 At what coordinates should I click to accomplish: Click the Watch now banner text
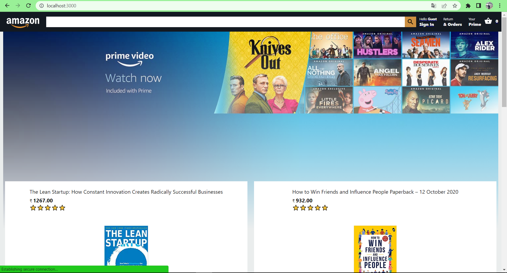pyautogui.click(x=133, y=78)
